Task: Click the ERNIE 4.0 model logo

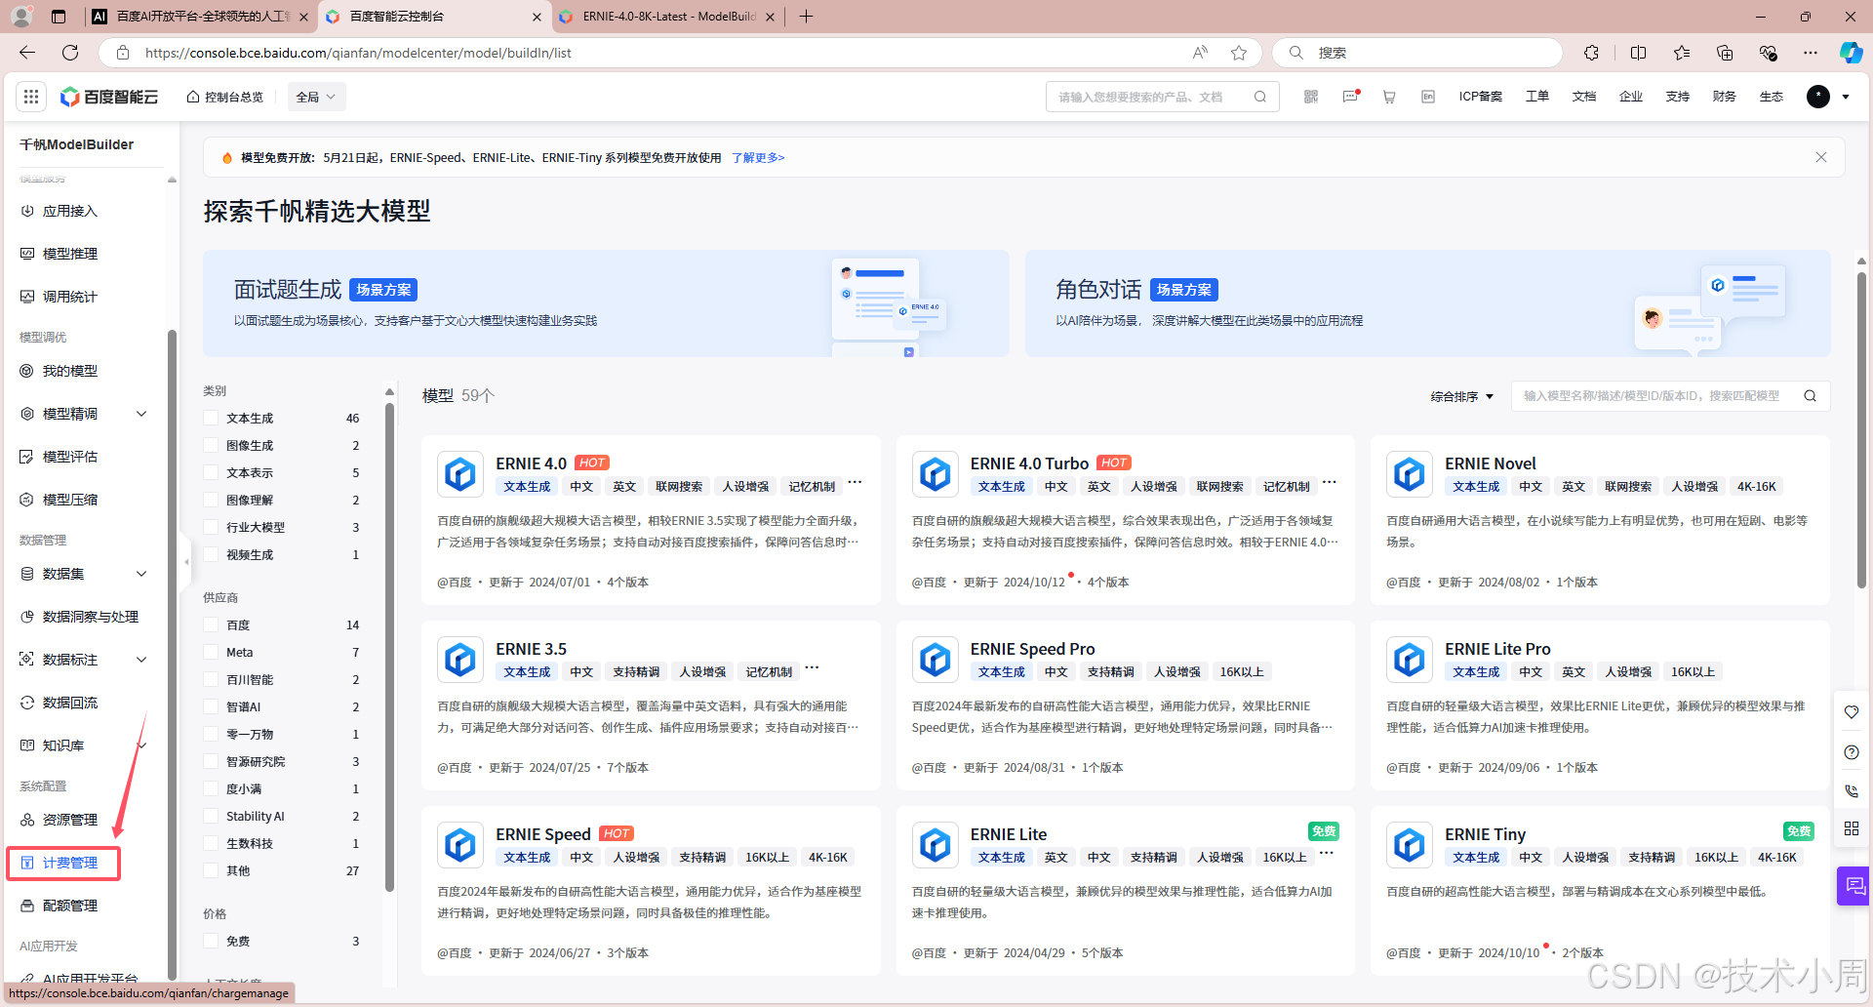Action: (460, 475)
